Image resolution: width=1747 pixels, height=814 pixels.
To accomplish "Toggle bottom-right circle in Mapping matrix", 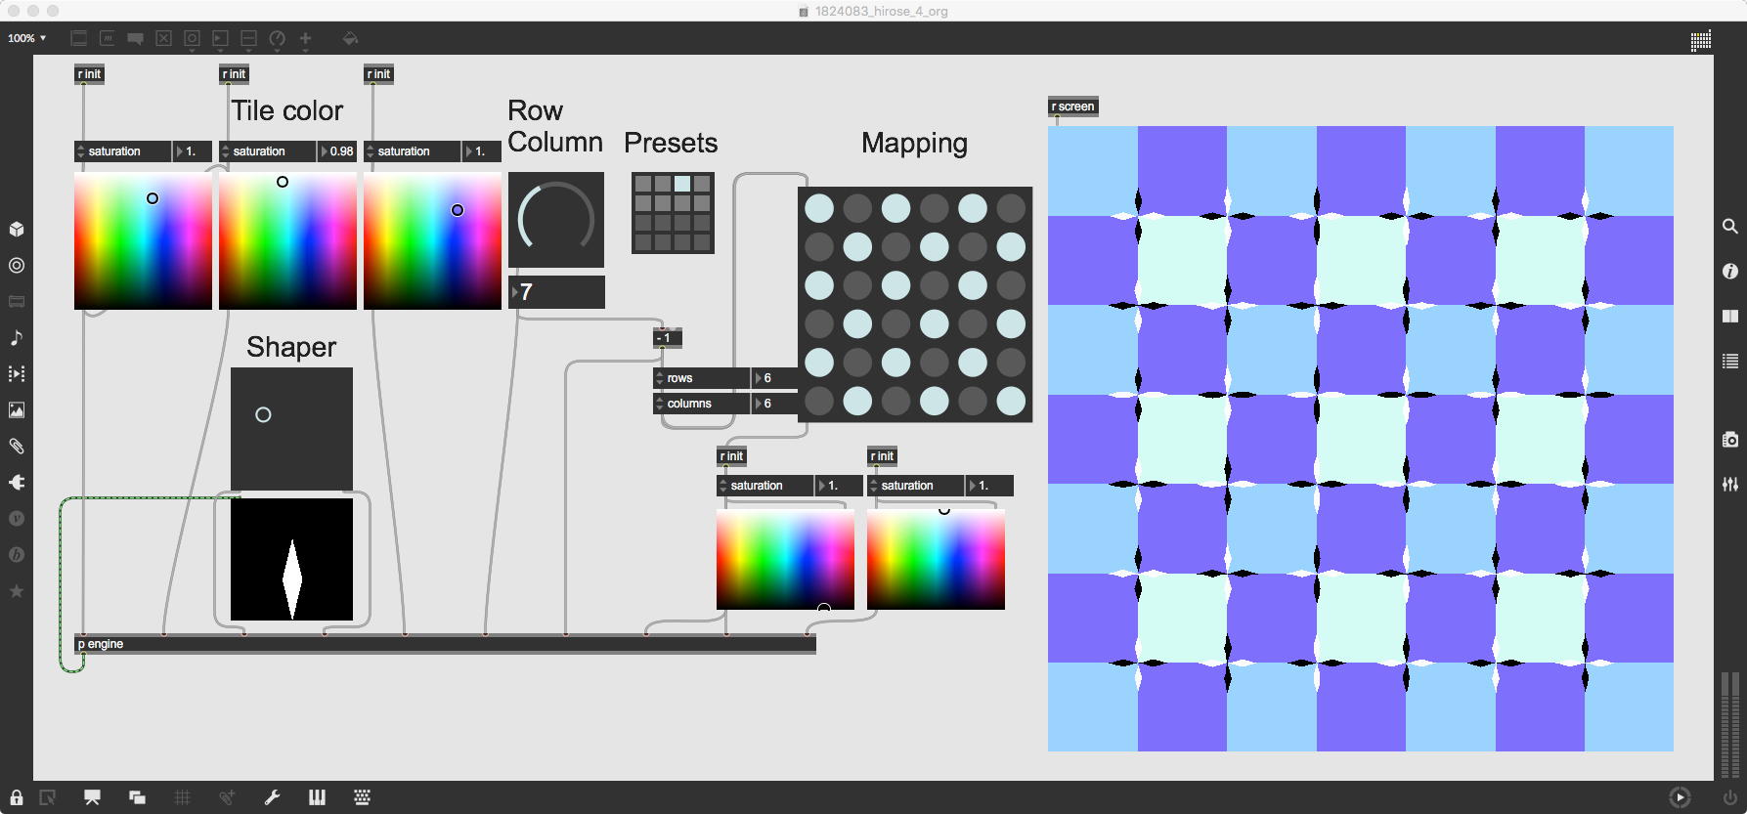I will 1011,401.
